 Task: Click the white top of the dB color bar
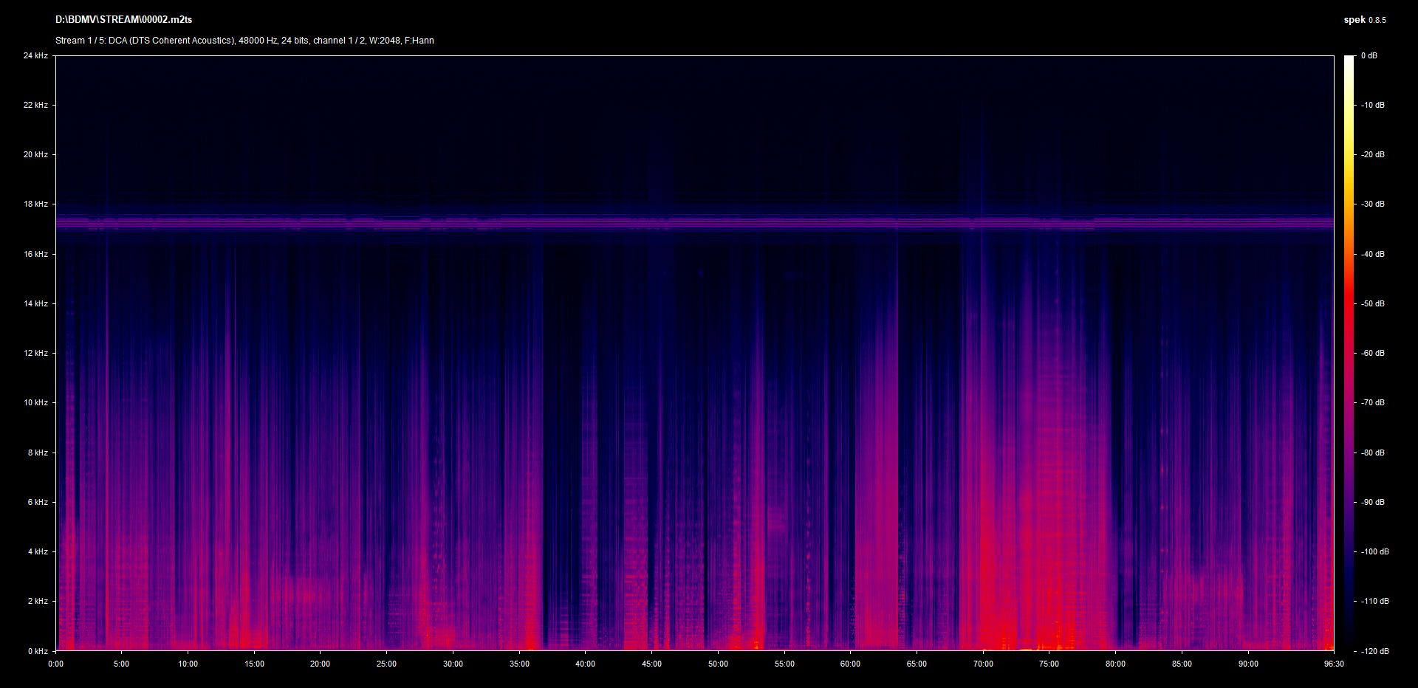[x=1349, y=61]
